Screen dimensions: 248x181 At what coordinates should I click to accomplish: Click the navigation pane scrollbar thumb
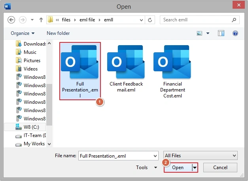(49, 105)
